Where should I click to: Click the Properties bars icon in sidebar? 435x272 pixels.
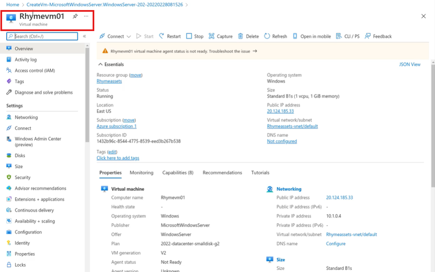point(9,254)
